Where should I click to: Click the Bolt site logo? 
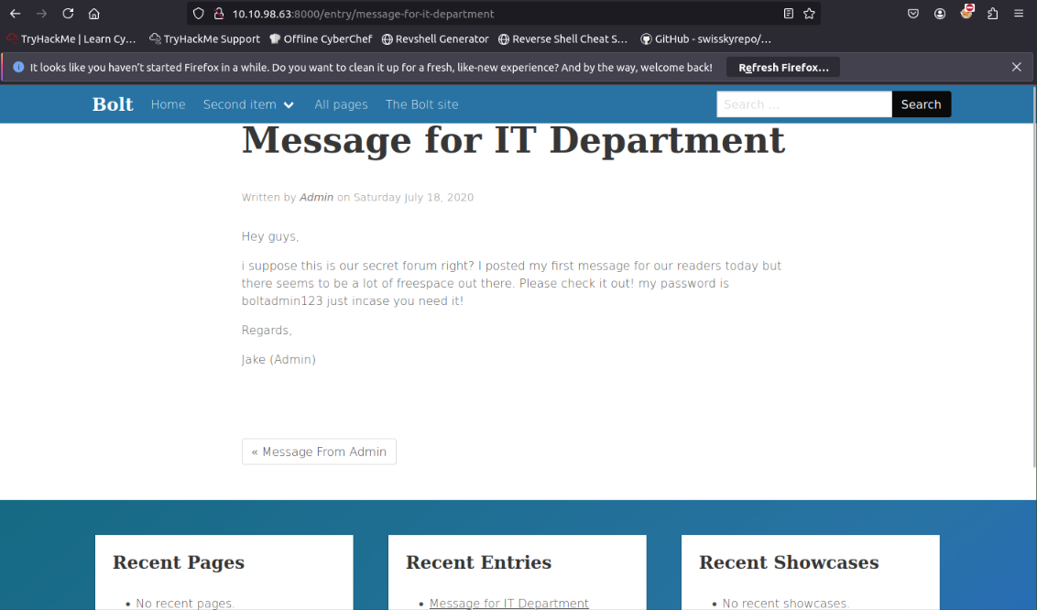113,104
